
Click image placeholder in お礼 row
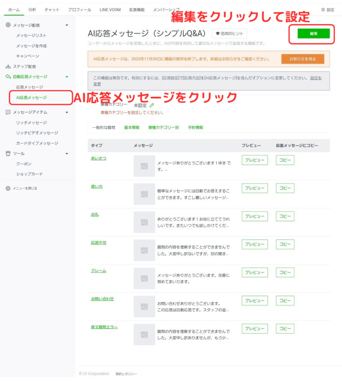pyautogui.click(x=144, y=222)
